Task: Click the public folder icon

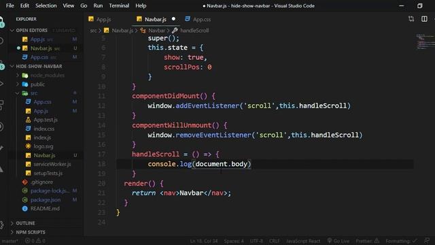Action: click(x=25, y=84)
